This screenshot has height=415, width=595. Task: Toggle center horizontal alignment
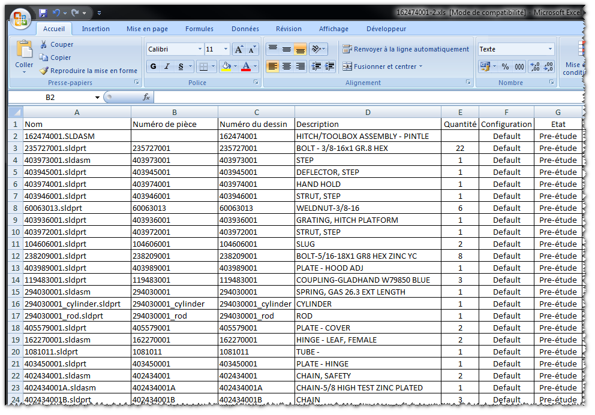pos(287,66)
